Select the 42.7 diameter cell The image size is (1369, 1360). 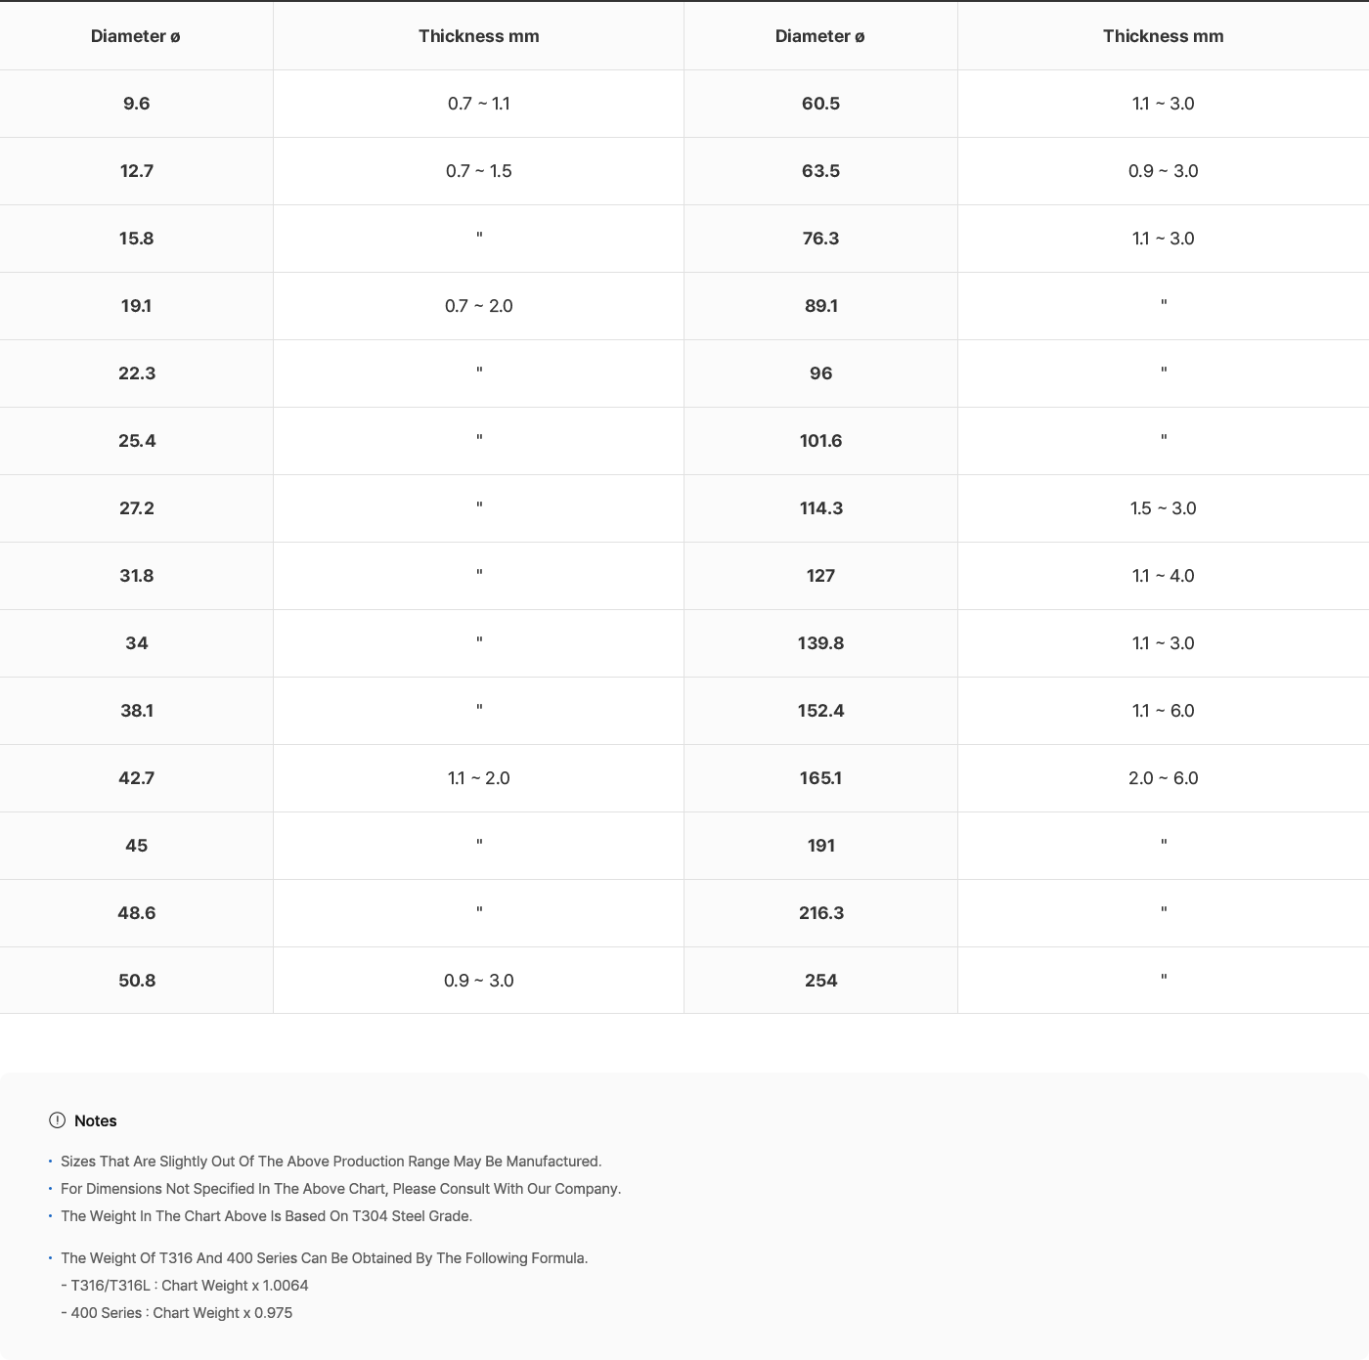click(x=136, y=778)
